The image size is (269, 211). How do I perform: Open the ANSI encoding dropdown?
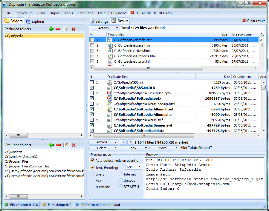[134, 167]
